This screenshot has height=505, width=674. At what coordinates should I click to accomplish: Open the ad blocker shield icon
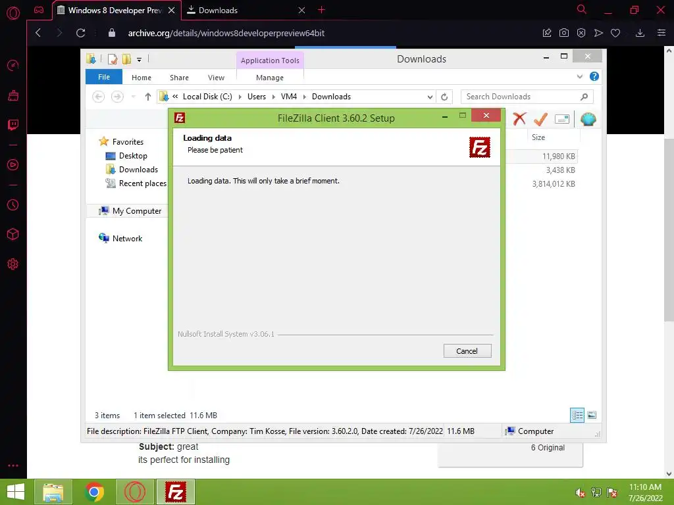click(581, 33)
